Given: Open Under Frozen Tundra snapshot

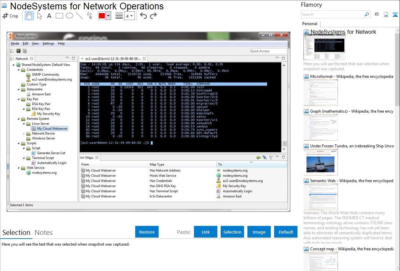Looking at the screenshot, I should coord(321,162).
